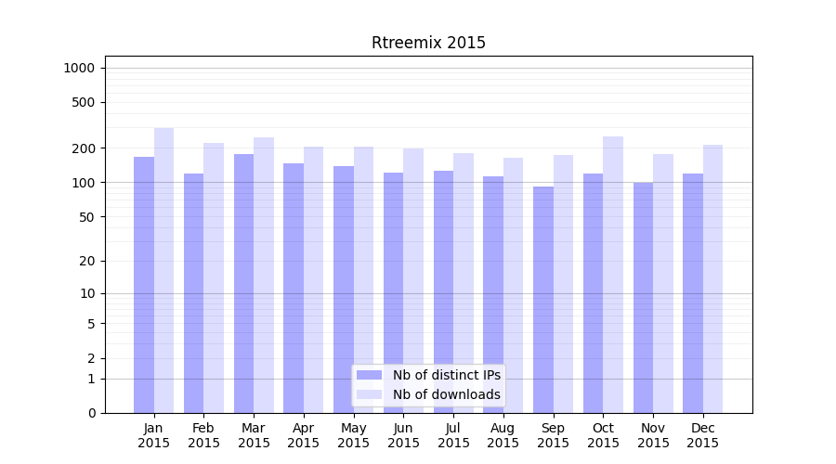Click the 'Nb of downloads' legend color swatch
Viewport: 836px width, 464px height.
tap(369, 394)
